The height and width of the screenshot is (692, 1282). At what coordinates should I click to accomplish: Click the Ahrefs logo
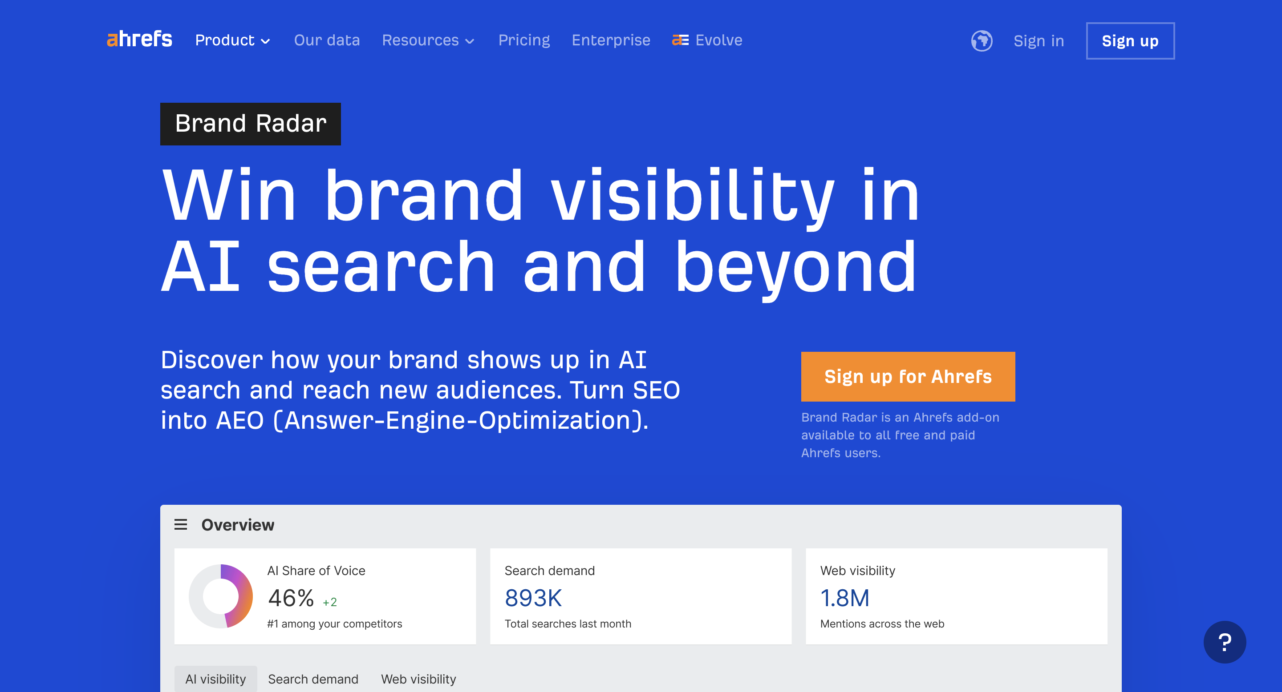[139, 40]
